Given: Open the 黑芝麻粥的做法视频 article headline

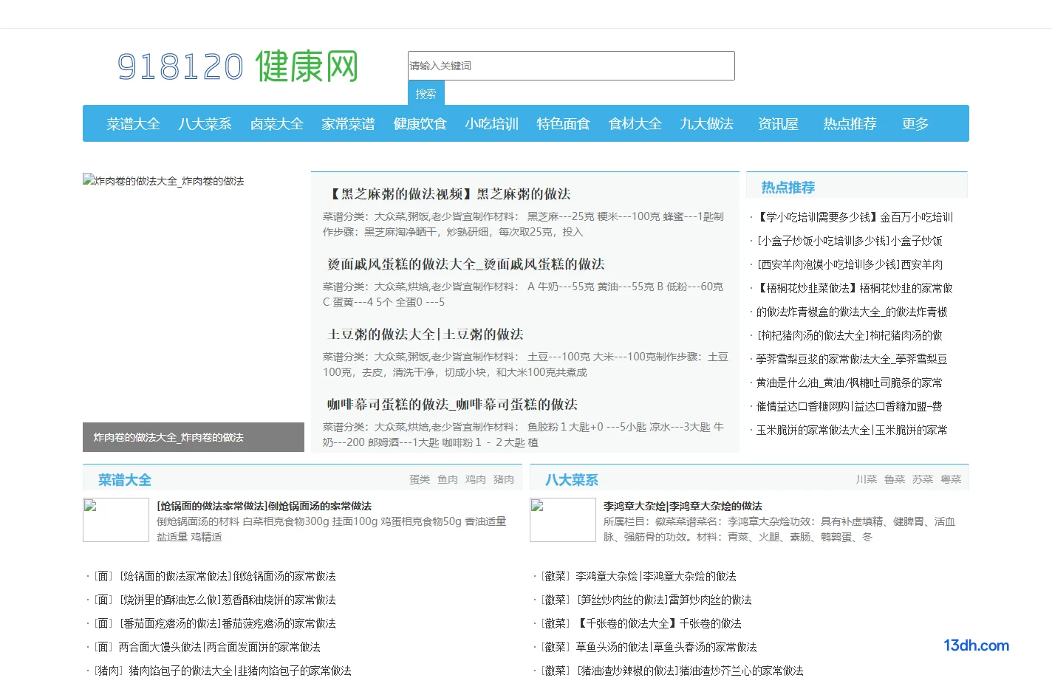Looking at the screenshot, I should [x=449, y=193].
